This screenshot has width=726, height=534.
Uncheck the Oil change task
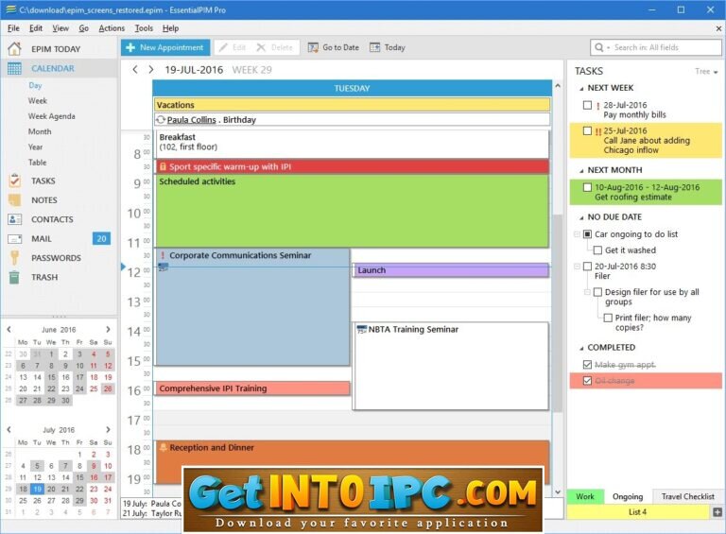[x=587, y=381]
